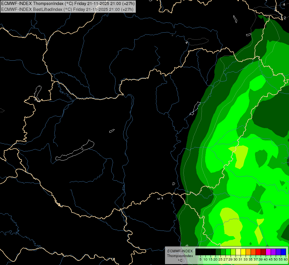This screenshot has height=265, width=289.
Task: Click legend tick value 33
Action: (246, 259)
